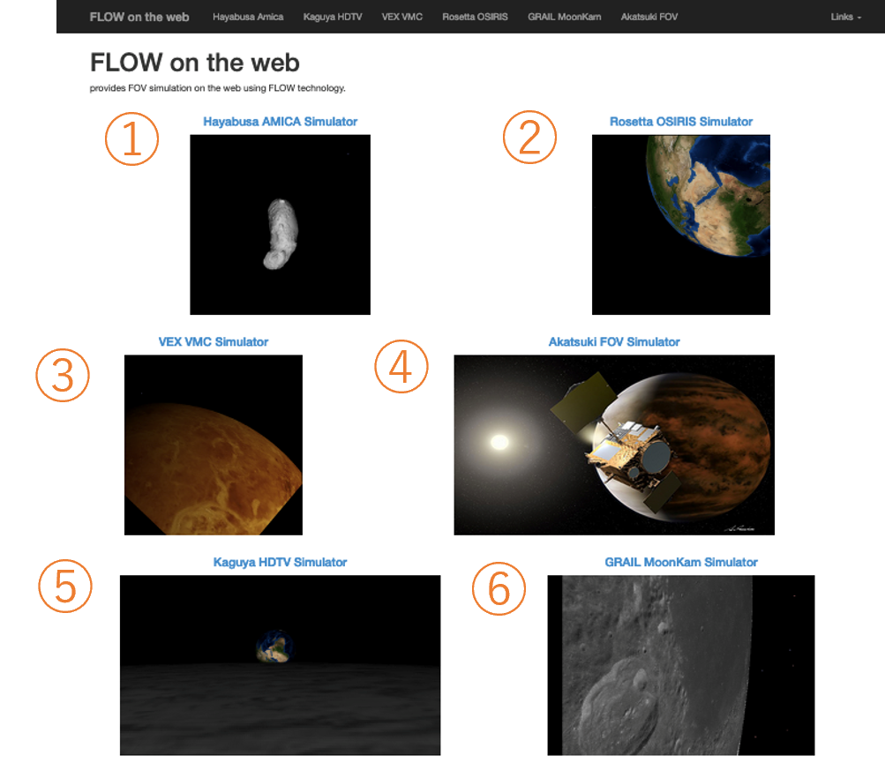
Task: Click the Akatsuki spacecraft illustration thumbnail
Action: pos(614,445)
